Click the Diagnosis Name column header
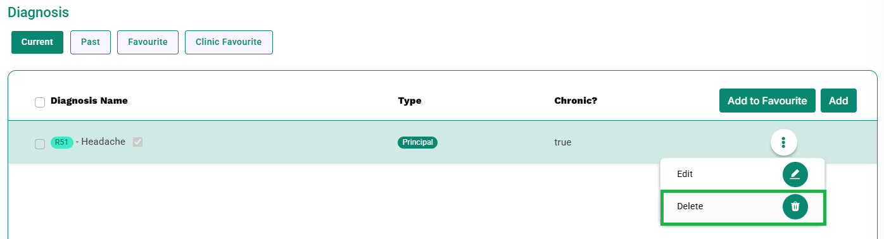 [89, 101]
